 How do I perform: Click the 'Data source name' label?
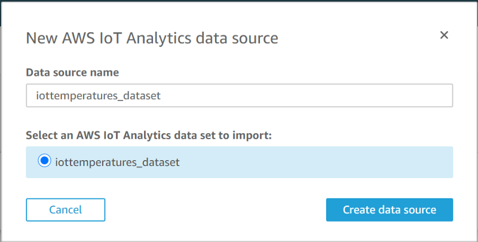pyautogui.click(x=72, y=72)
